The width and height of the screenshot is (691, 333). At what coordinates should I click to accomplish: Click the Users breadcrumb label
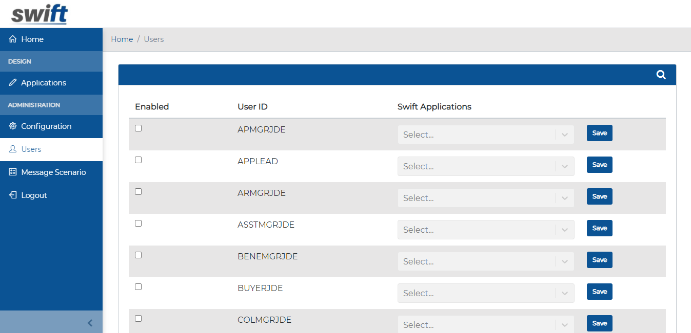point(153,39)
